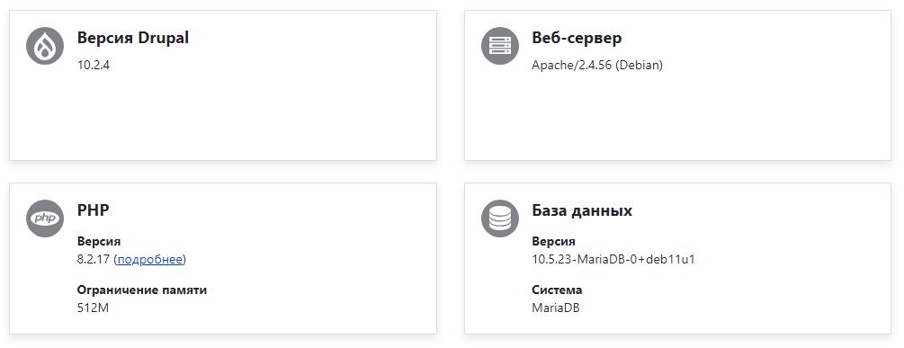Click the database cylinder icon
This screenshot has width=904, height=348.
(x=500, y=219)
